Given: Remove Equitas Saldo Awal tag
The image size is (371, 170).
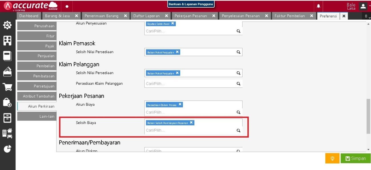Looking at the screenshot, I should pos(173,23).
